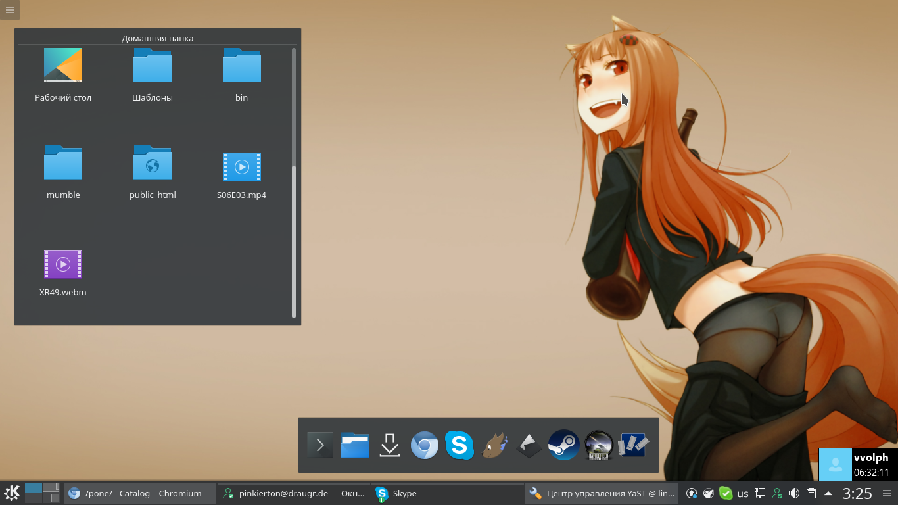The height and width of the screenshot is (505, 898).
Task: Launch the blue file manager folder in the dock
Action: 355,445
